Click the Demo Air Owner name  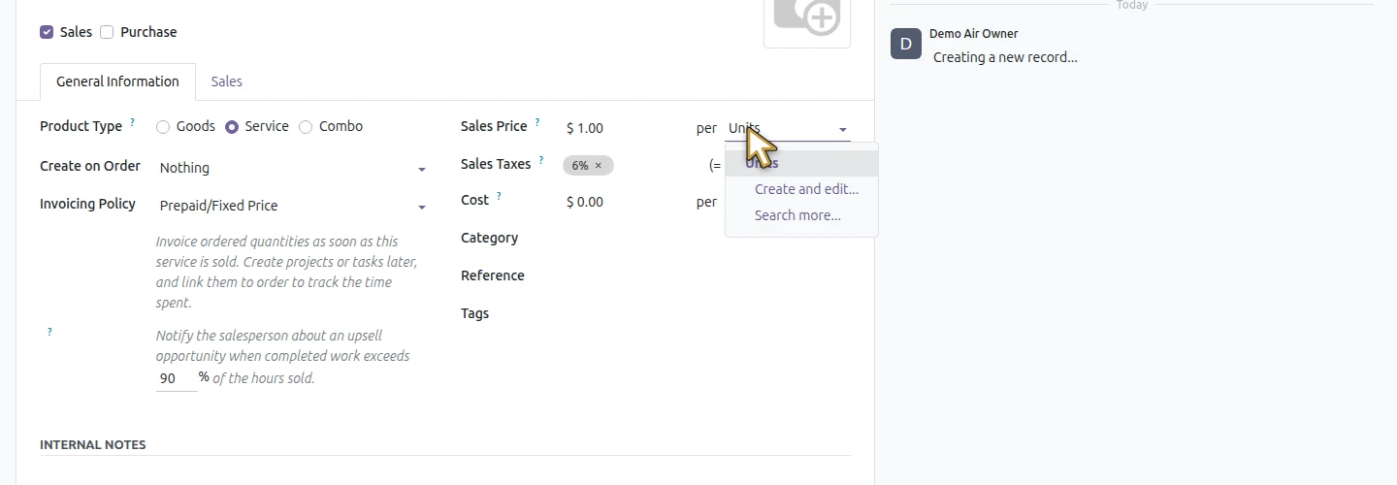974,34
